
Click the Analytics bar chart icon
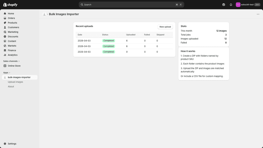tap(5, 55)
